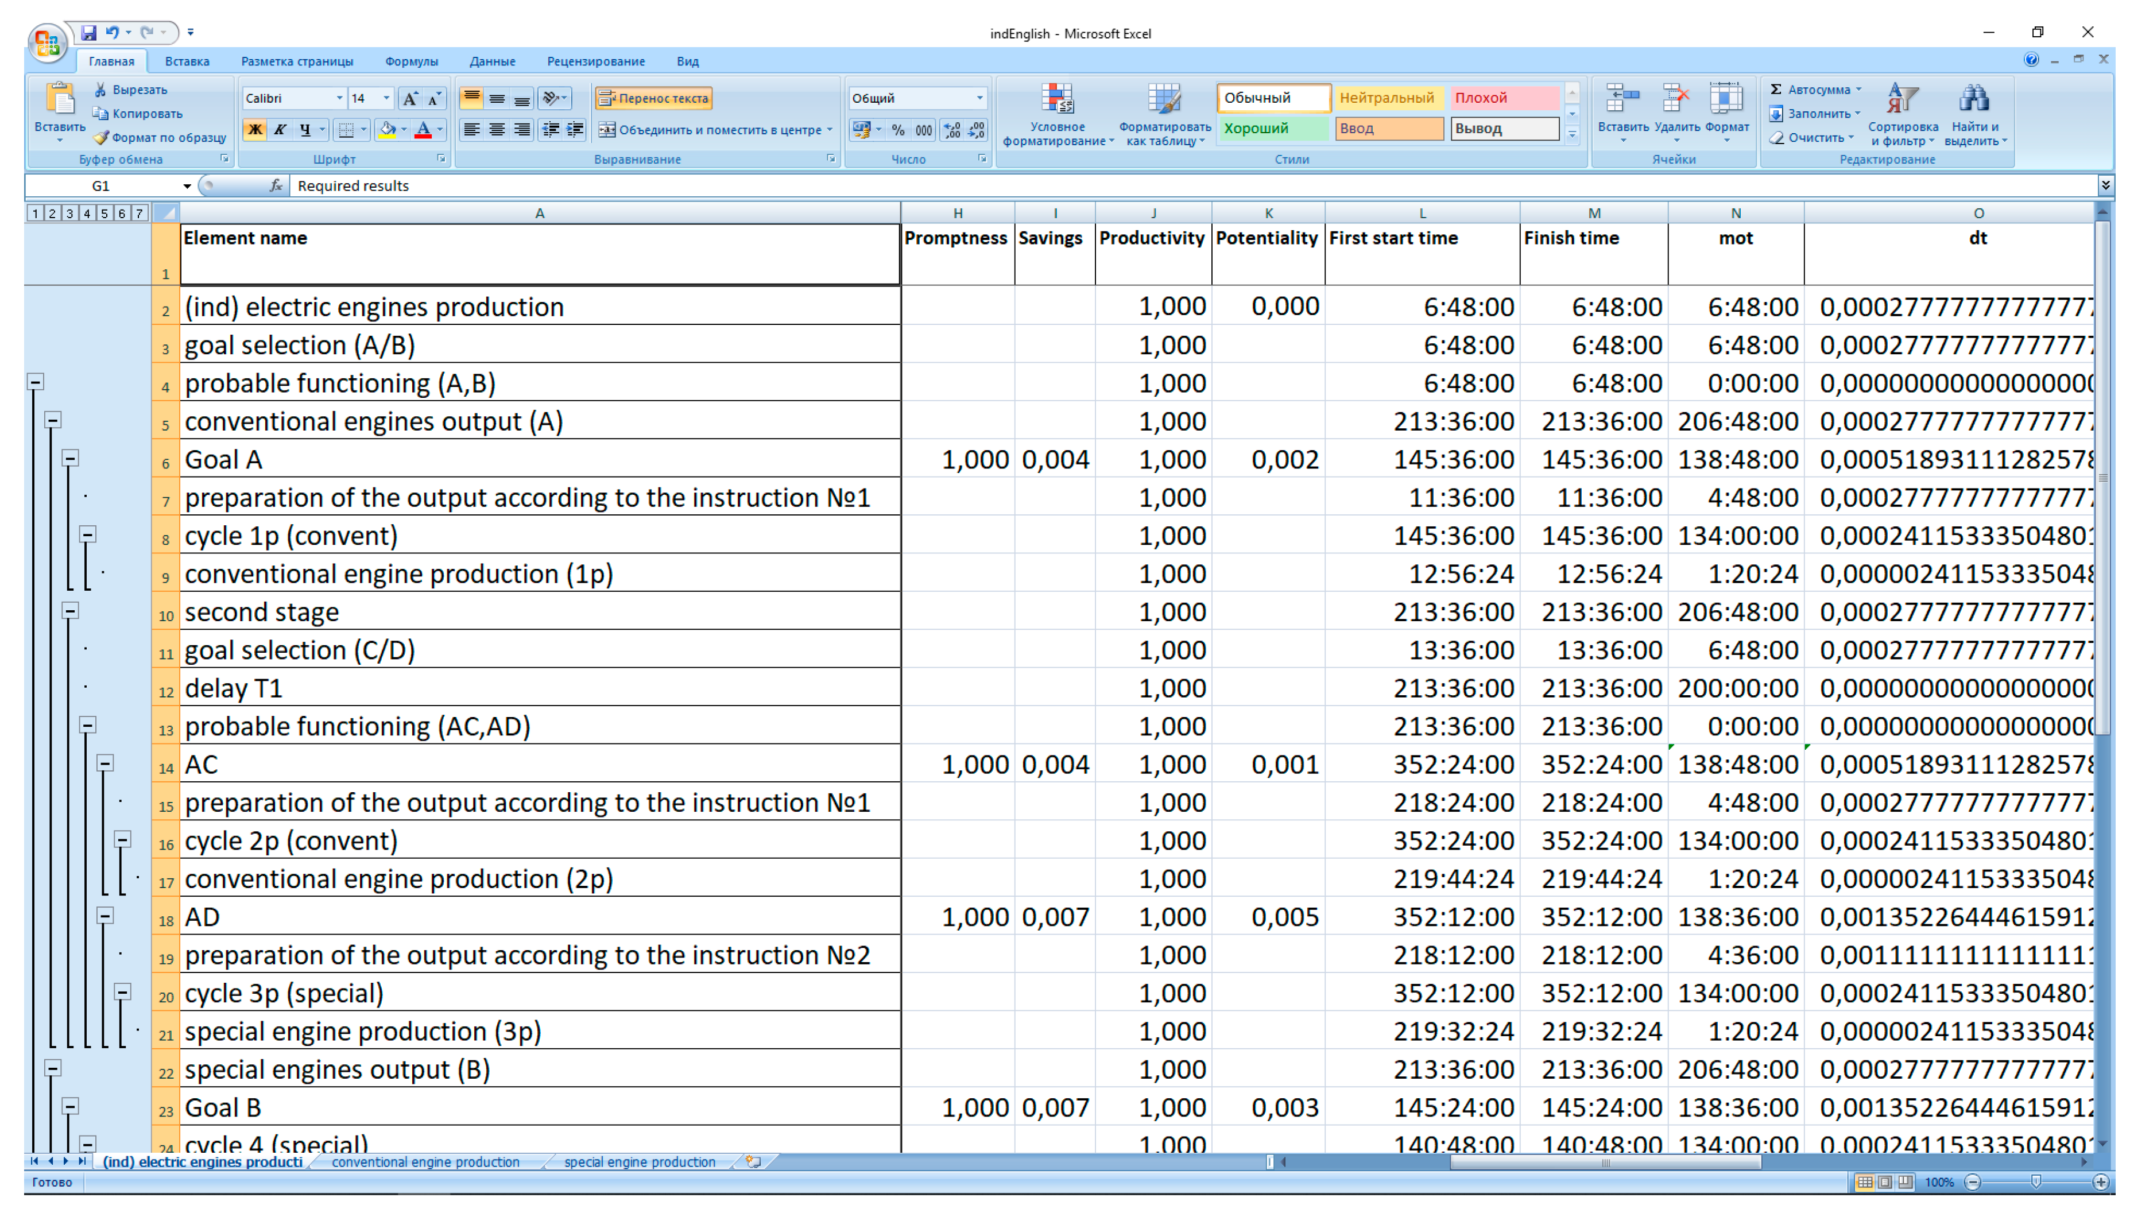Show outline level 3 button

(70, 214)
